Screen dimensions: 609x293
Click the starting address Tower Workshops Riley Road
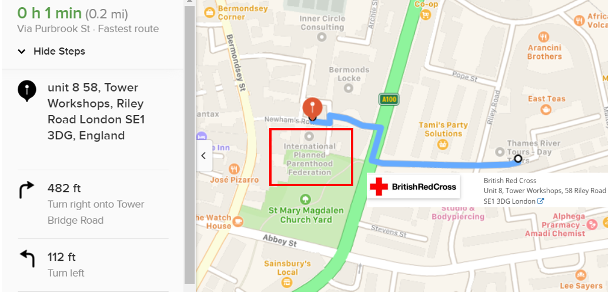tap(96, 112)
